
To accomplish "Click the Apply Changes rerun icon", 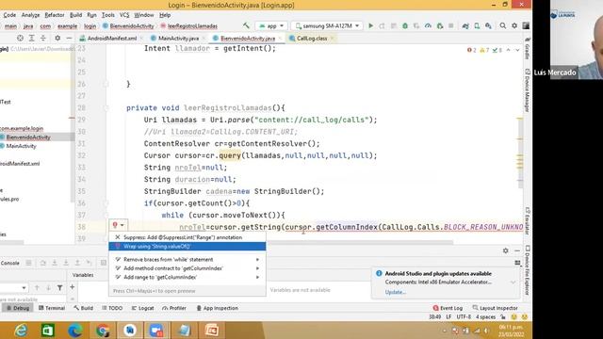I will click(x=382, y=25).
